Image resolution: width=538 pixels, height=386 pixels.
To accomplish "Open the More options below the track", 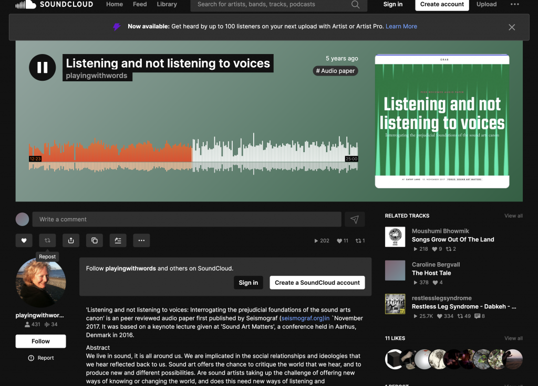I will 141,241.
